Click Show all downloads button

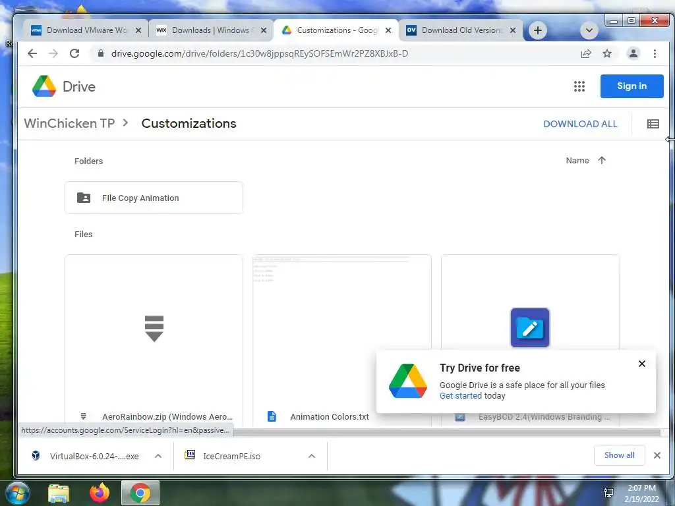click(x=619, y=455)
